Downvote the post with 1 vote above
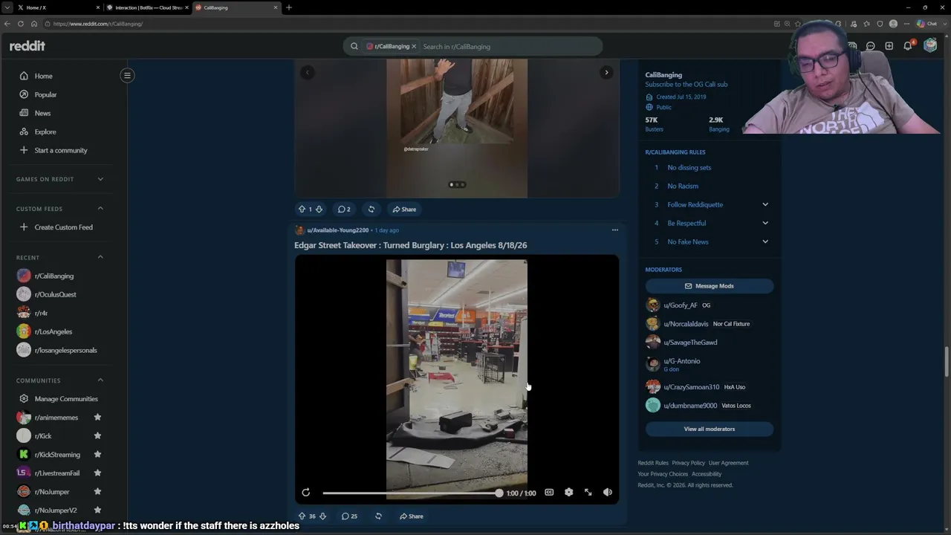This screenshot has height=535, width=951. 319,209
